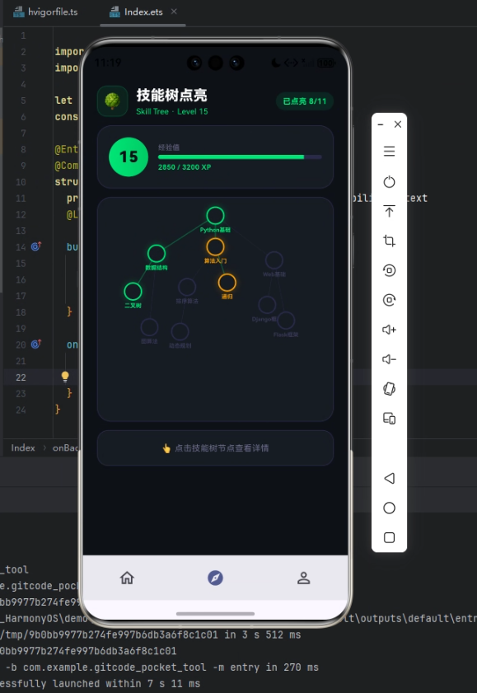Click the 'let' keyword on line 5
This screenshot has height=693, width=477.
[63, 101]
